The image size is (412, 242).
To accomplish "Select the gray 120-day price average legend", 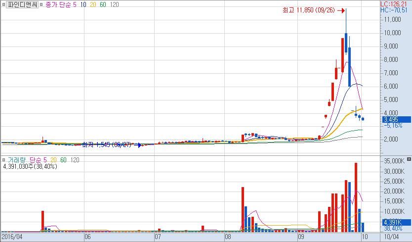I will pyautogui.click(x=115, y=4).
